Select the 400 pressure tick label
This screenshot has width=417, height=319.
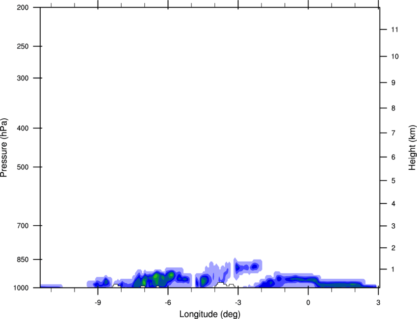point(23,128)
